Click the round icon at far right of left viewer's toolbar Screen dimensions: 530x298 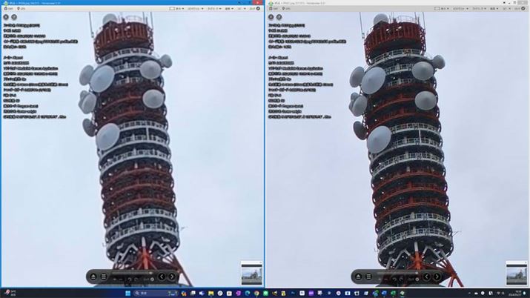258,8
